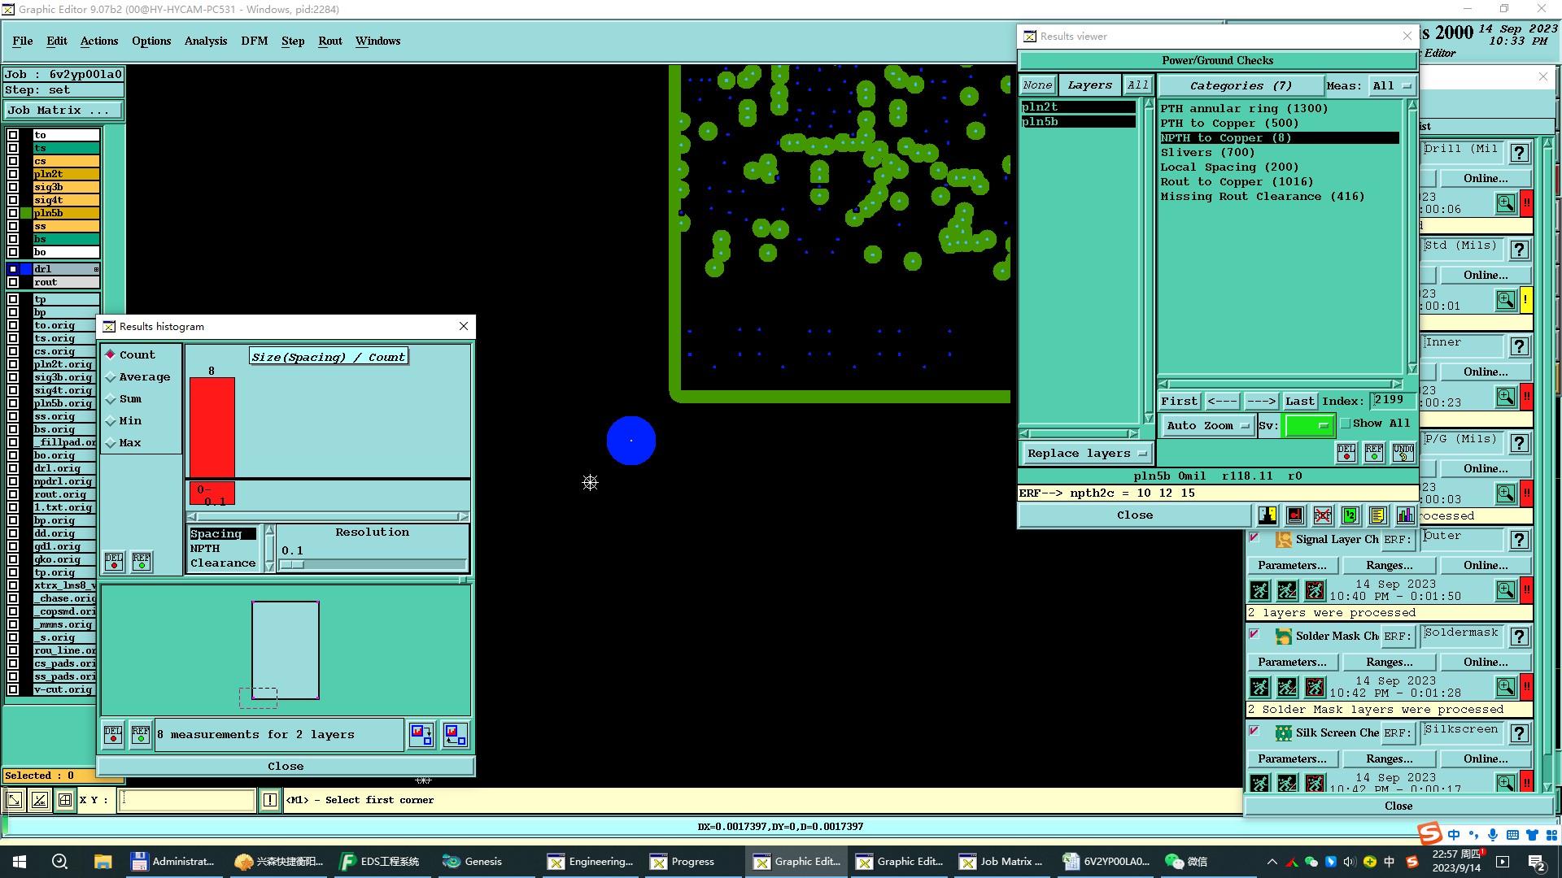
Task: Select Slivers (700) category in list
Action: [x=1207, y=153]
